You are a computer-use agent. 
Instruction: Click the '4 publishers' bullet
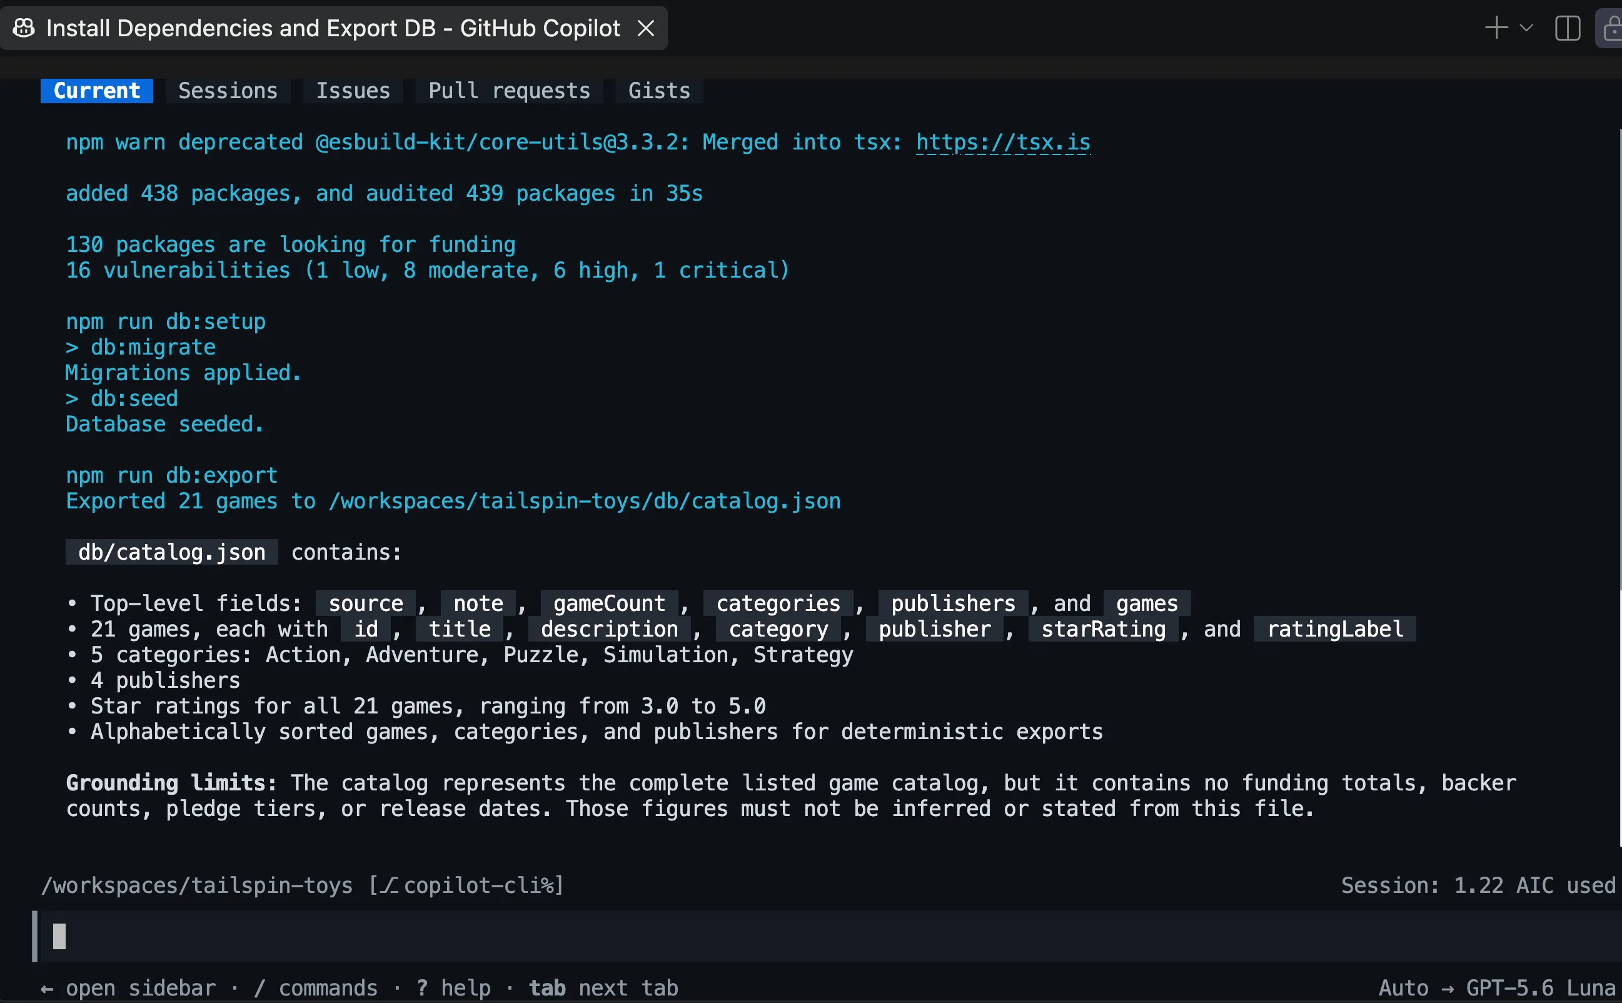click(165, 680)
